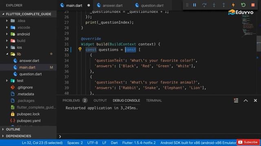Click the android folder icon
The image size is (261, 146).
point(13,34)
